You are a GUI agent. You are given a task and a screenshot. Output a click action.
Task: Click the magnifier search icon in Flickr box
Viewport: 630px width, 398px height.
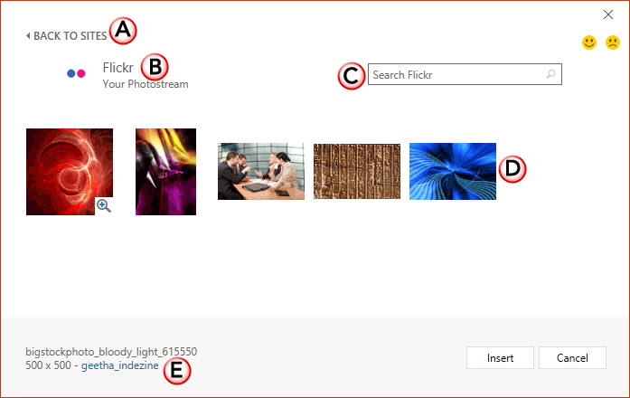[x=550, y=74]
